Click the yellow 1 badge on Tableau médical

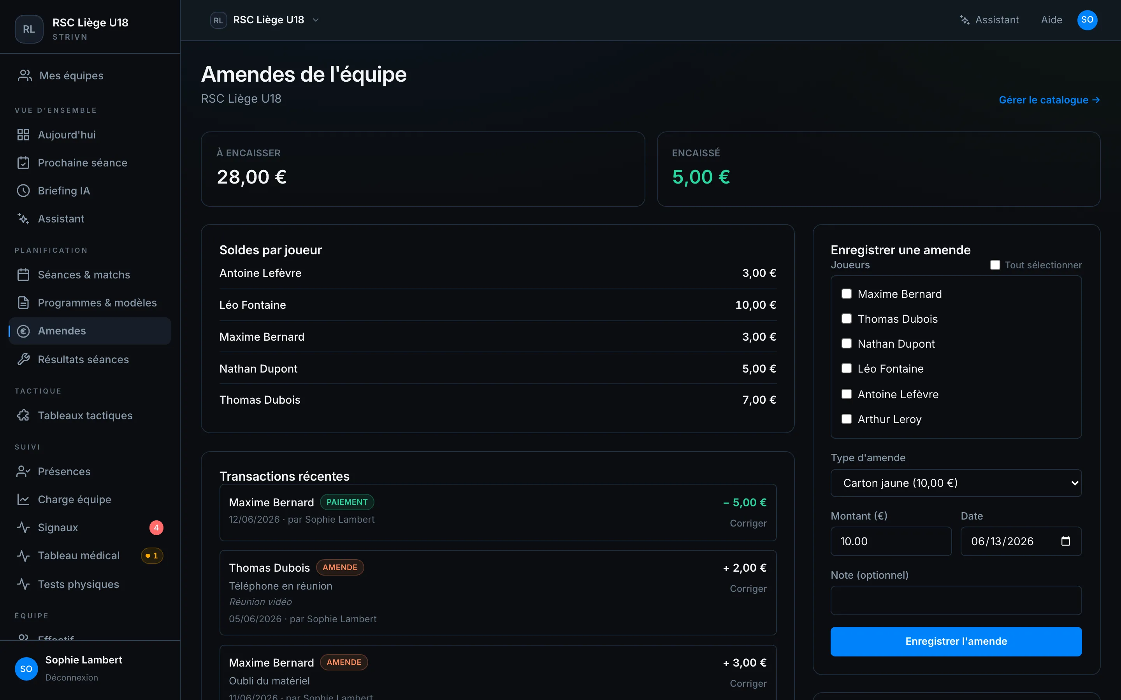click(152, 556)
